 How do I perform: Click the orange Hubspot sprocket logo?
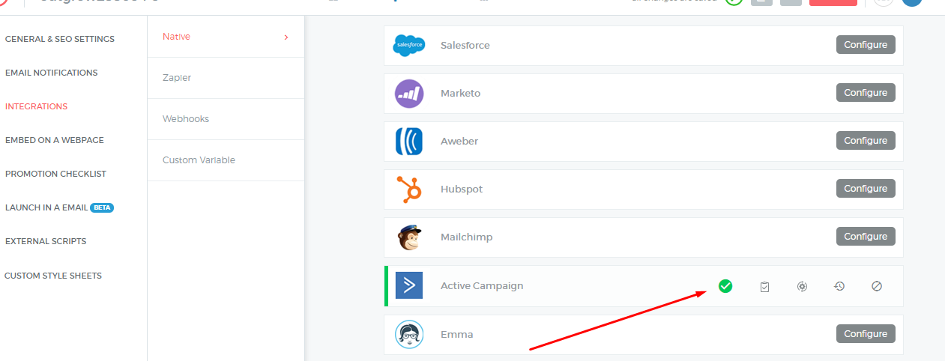click(x=409, y=189)
